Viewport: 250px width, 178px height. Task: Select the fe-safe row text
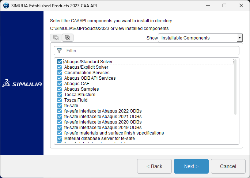tap(71, 105)
